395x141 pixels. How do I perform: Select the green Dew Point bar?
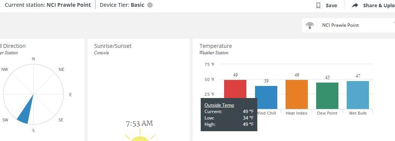click(327, 96)
